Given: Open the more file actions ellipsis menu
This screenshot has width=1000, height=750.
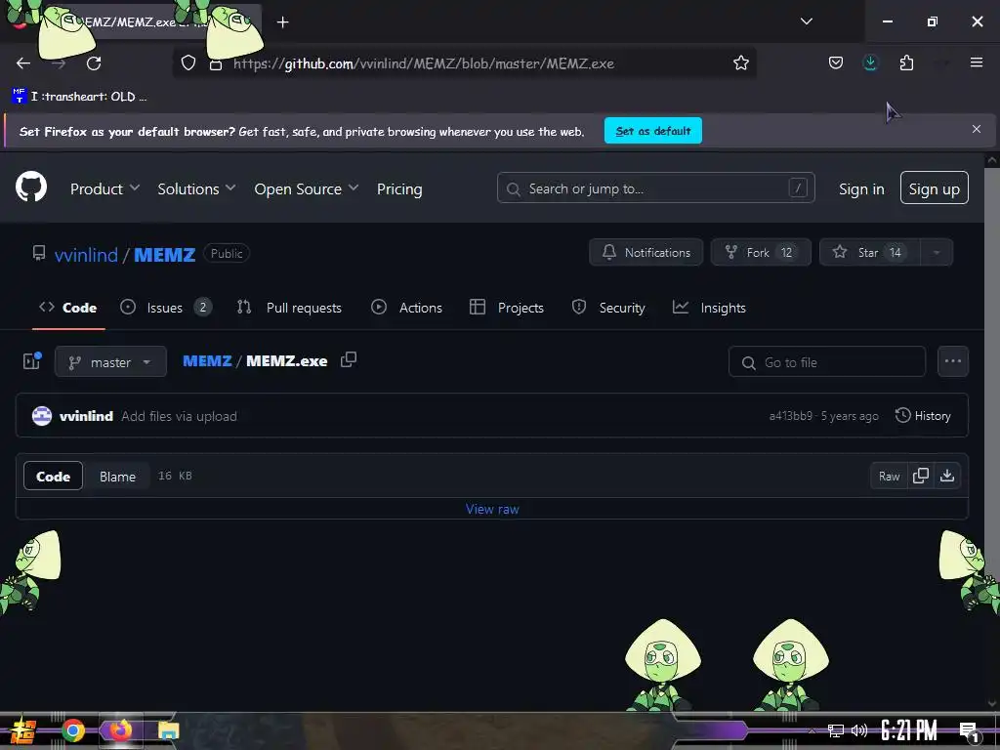Looking at the screenshot, I should click(953, 361).
